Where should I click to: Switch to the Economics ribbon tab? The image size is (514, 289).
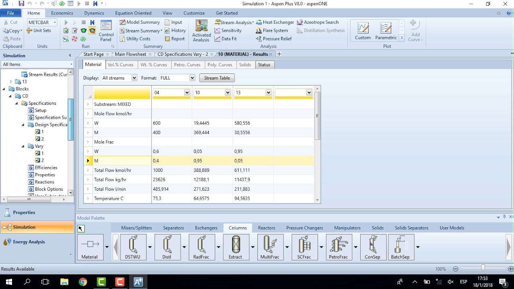tap(62, 13)
